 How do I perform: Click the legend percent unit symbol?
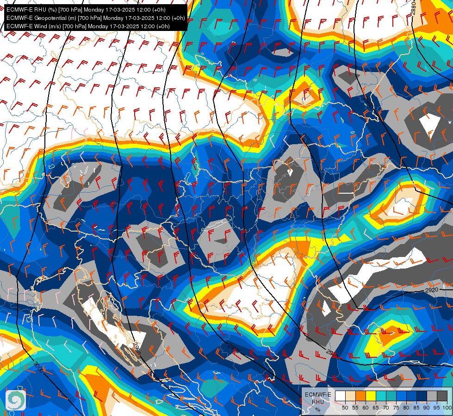318,410
